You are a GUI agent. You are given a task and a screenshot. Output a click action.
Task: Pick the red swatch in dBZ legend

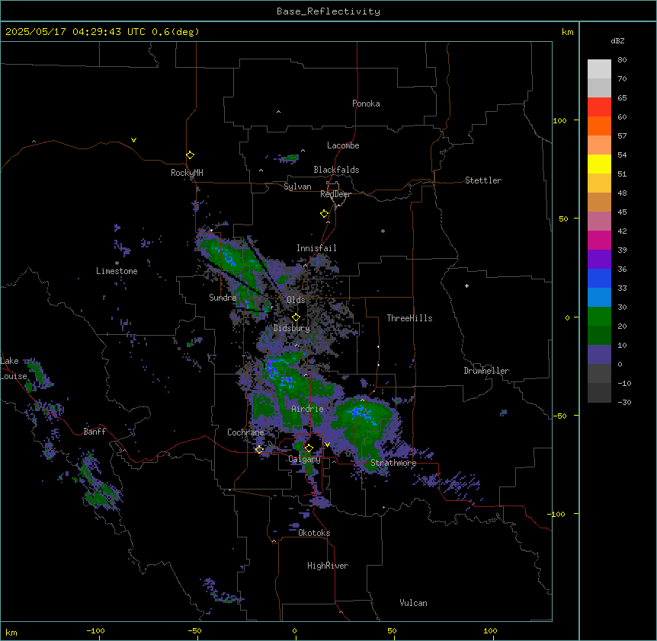(599, 107)
